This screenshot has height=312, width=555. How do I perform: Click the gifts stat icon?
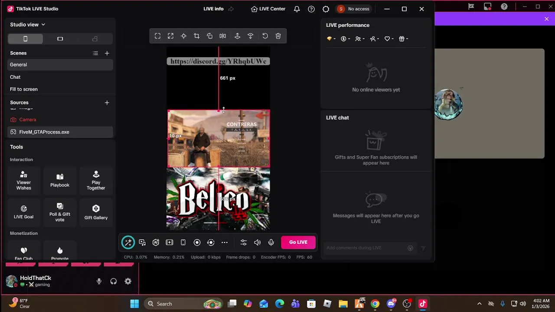pos(403,39)
